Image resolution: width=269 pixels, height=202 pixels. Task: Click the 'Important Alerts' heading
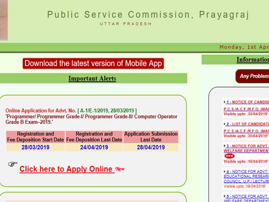click(92, 79)
